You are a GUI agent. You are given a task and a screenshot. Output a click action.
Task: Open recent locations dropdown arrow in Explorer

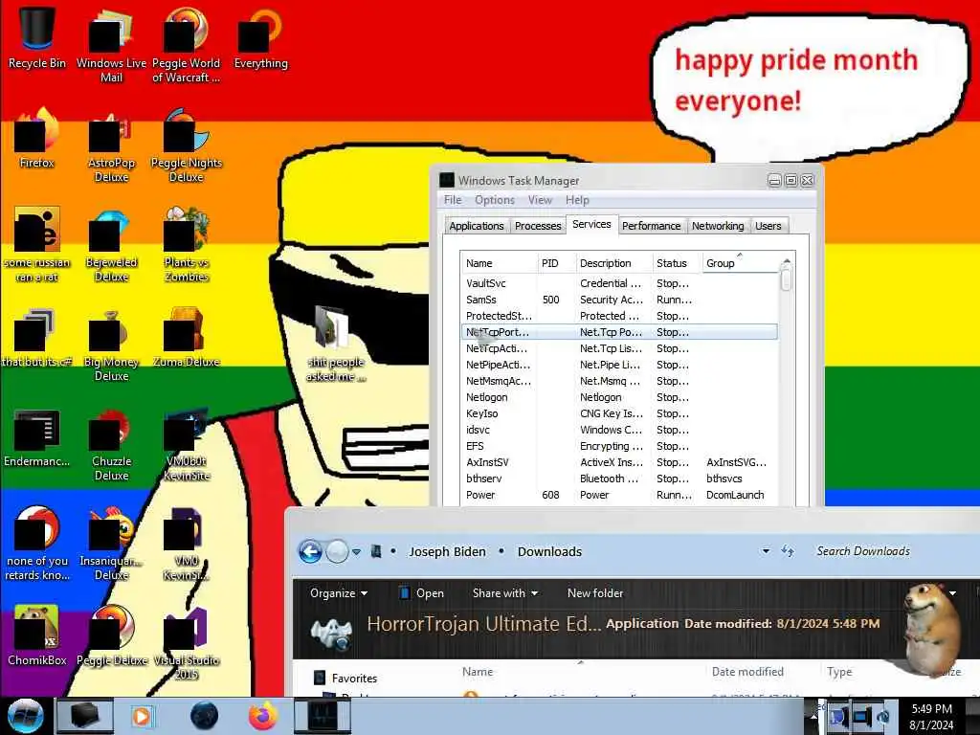click(x=356, y=552)
